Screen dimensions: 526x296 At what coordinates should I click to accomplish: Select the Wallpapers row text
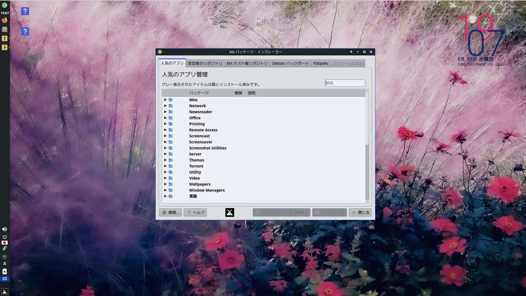[x=200, y=184]
